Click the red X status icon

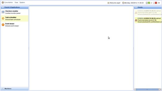pyautogui.click(x=156, y=3)
